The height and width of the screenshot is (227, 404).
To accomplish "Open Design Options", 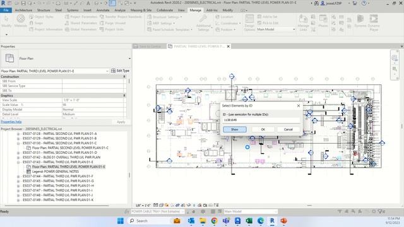I will click(249, 23).
